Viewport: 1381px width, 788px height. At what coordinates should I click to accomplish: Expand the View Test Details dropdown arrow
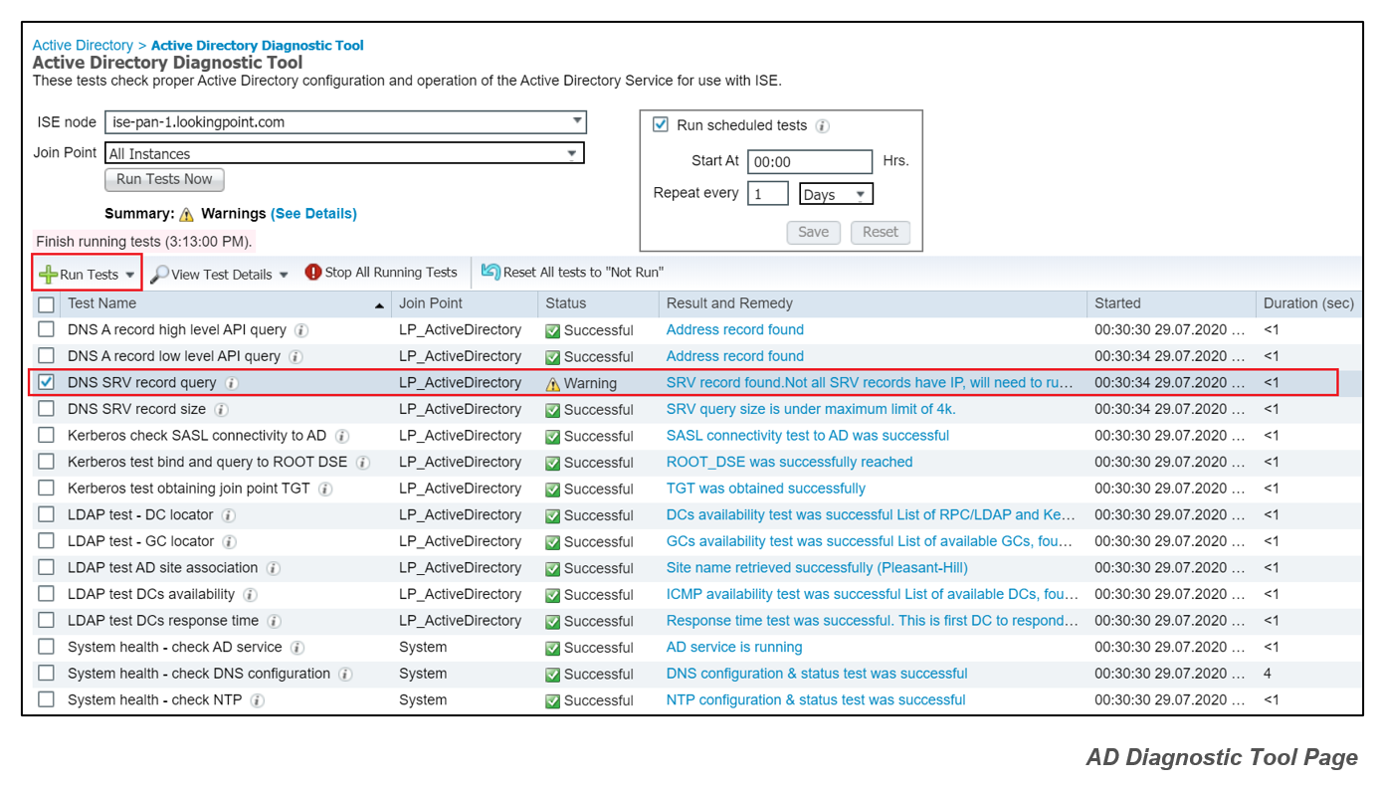284,276
